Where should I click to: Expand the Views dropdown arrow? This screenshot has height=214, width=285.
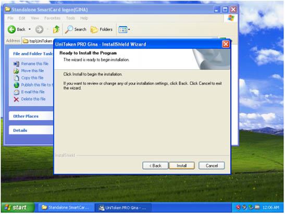[x=129, y=30]
